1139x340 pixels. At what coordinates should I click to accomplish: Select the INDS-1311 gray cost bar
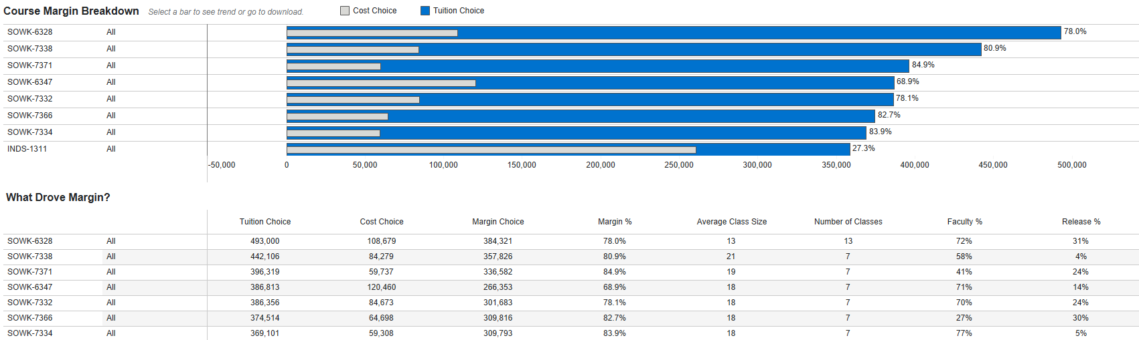[x=491, y=150]
